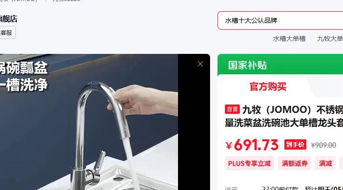
Task: Click the red 到手价 price badge
Action: click(x=295, y=144)
